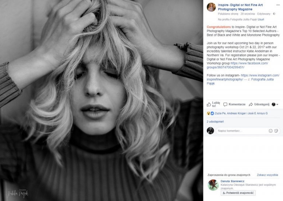Click the Usuń link
This screenshot has width=283, height=201.
pos(261,19)
